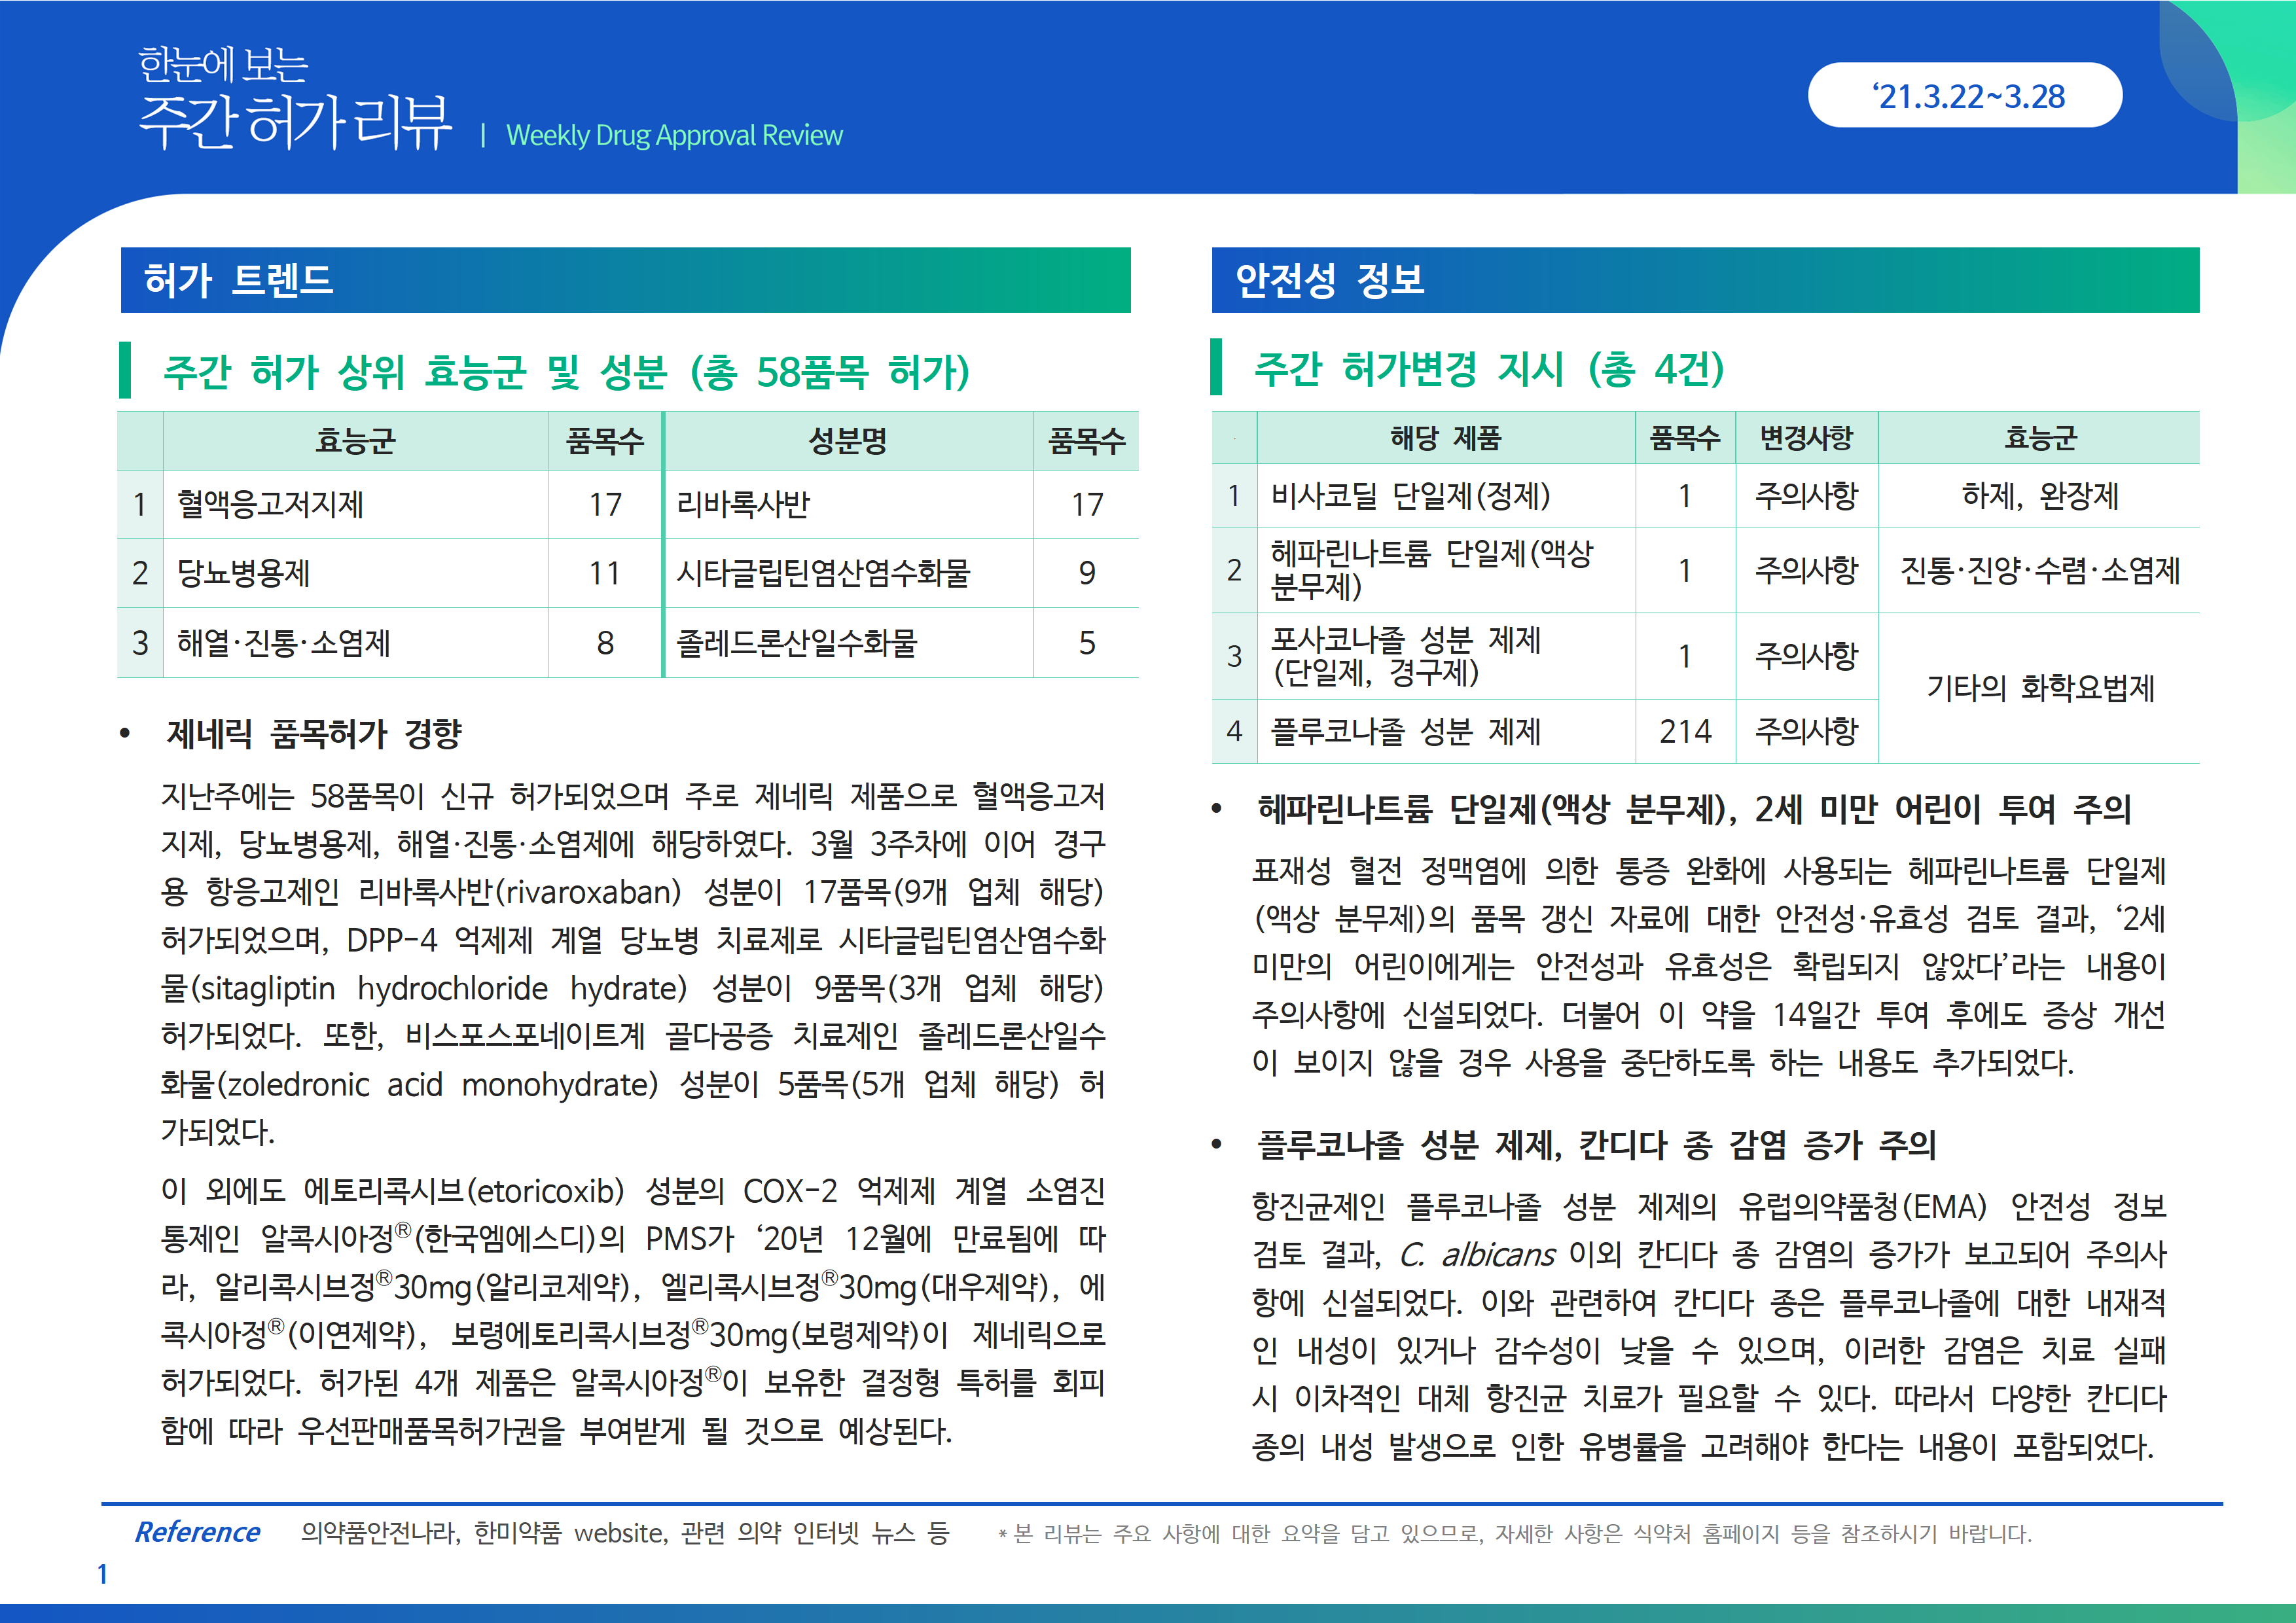The height and width of the screenshot is (1623, 2296).
Task: Select the 당뇨병용제 efficacy group cell
Action: 243,573
